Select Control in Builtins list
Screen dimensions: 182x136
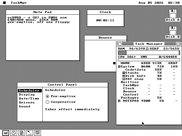click(x=149, y=95)
